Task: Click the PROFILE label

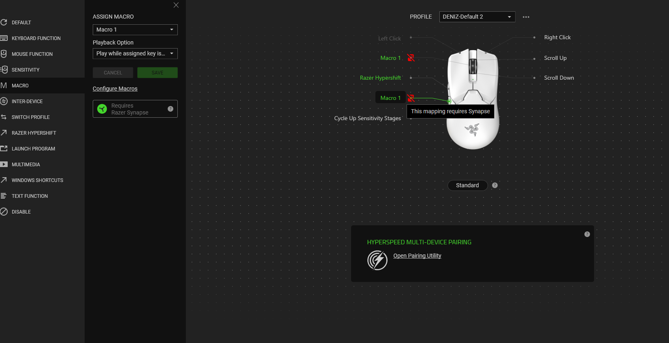Action: pyautogui.click(x=421, y=17)
